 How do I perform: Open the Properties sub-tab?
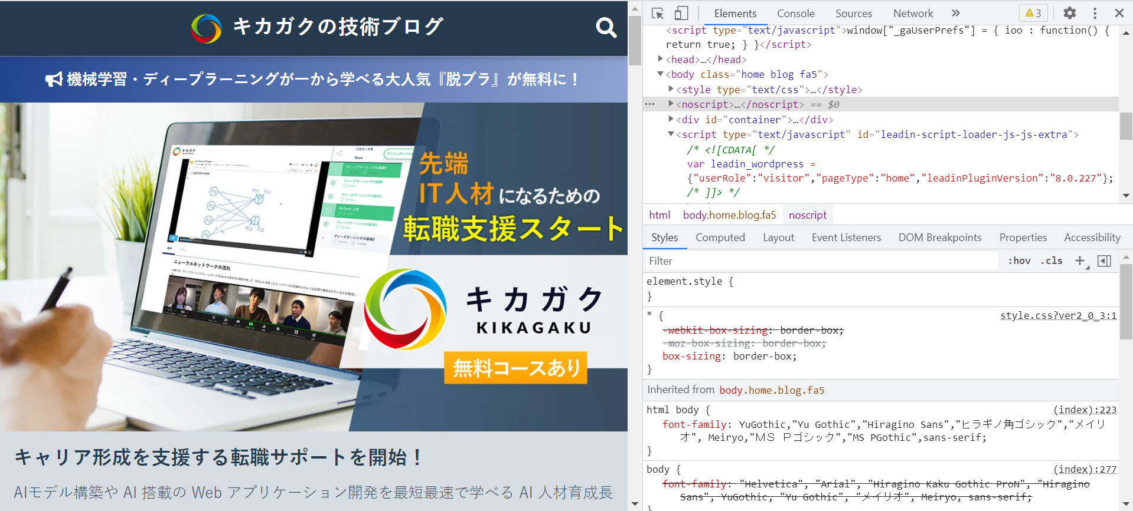(1023, 238)
